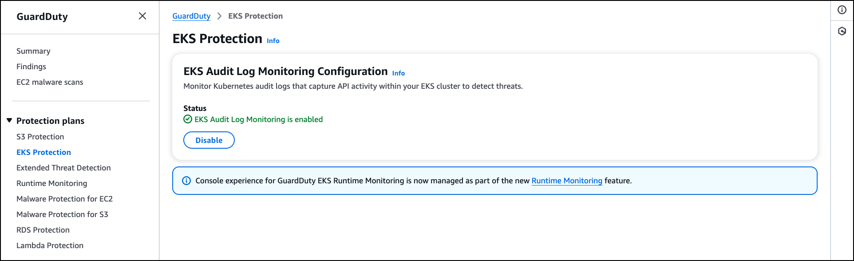This screenshot has width=854, height=261.
Task: Select Extended Threat Detection
Action: point(63,168)
